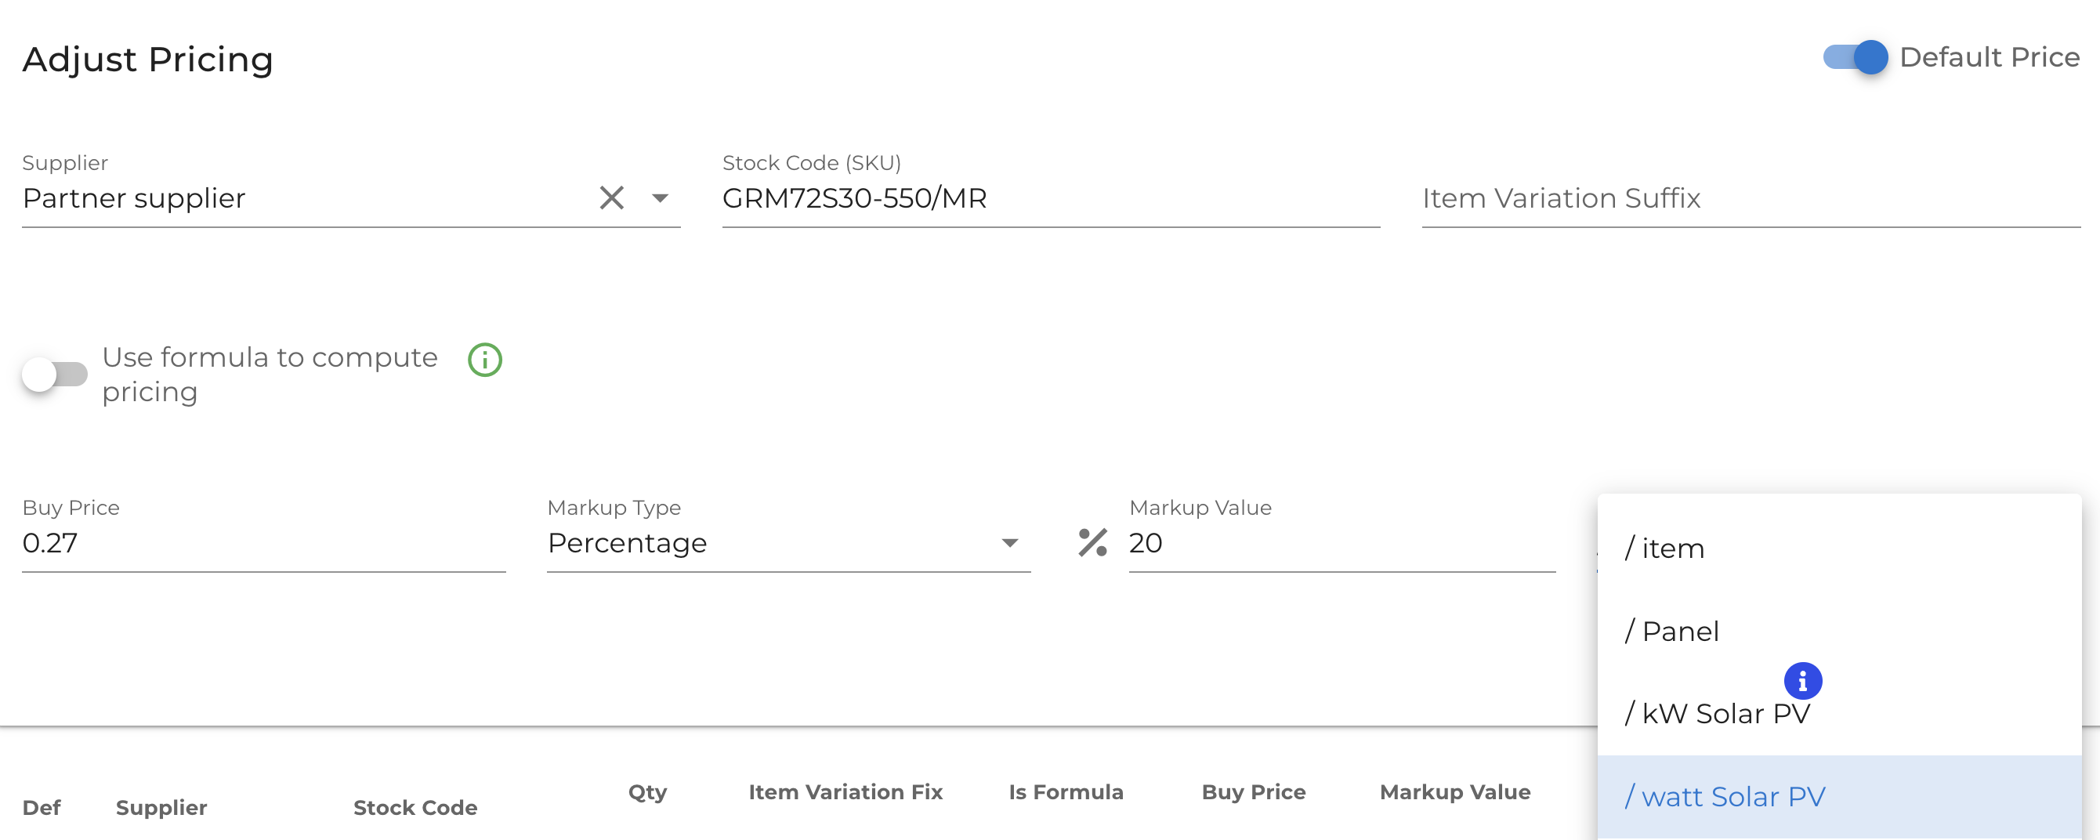Toggle the Default Price switch
The image size is (2100, 840).
1856,57
